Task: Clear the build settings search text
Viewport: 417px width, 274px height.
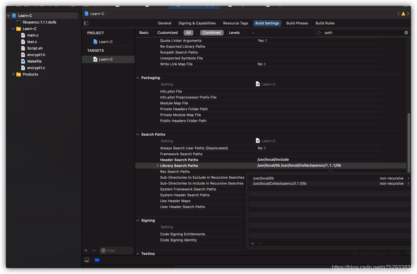Action: [x=406, y=33]
